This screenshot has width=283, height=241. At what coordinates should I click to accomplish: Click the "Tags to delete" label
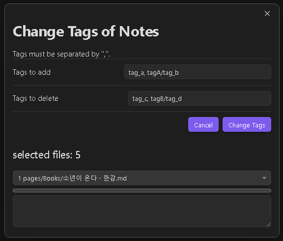[x=35, y=98]
